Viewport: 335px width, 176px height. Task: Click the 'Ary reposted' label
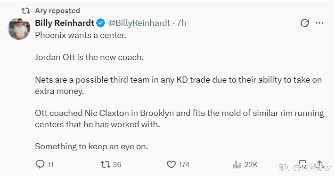coord(57,11)
